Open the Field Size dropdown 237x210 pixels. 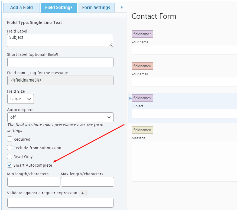click(21, 99)
